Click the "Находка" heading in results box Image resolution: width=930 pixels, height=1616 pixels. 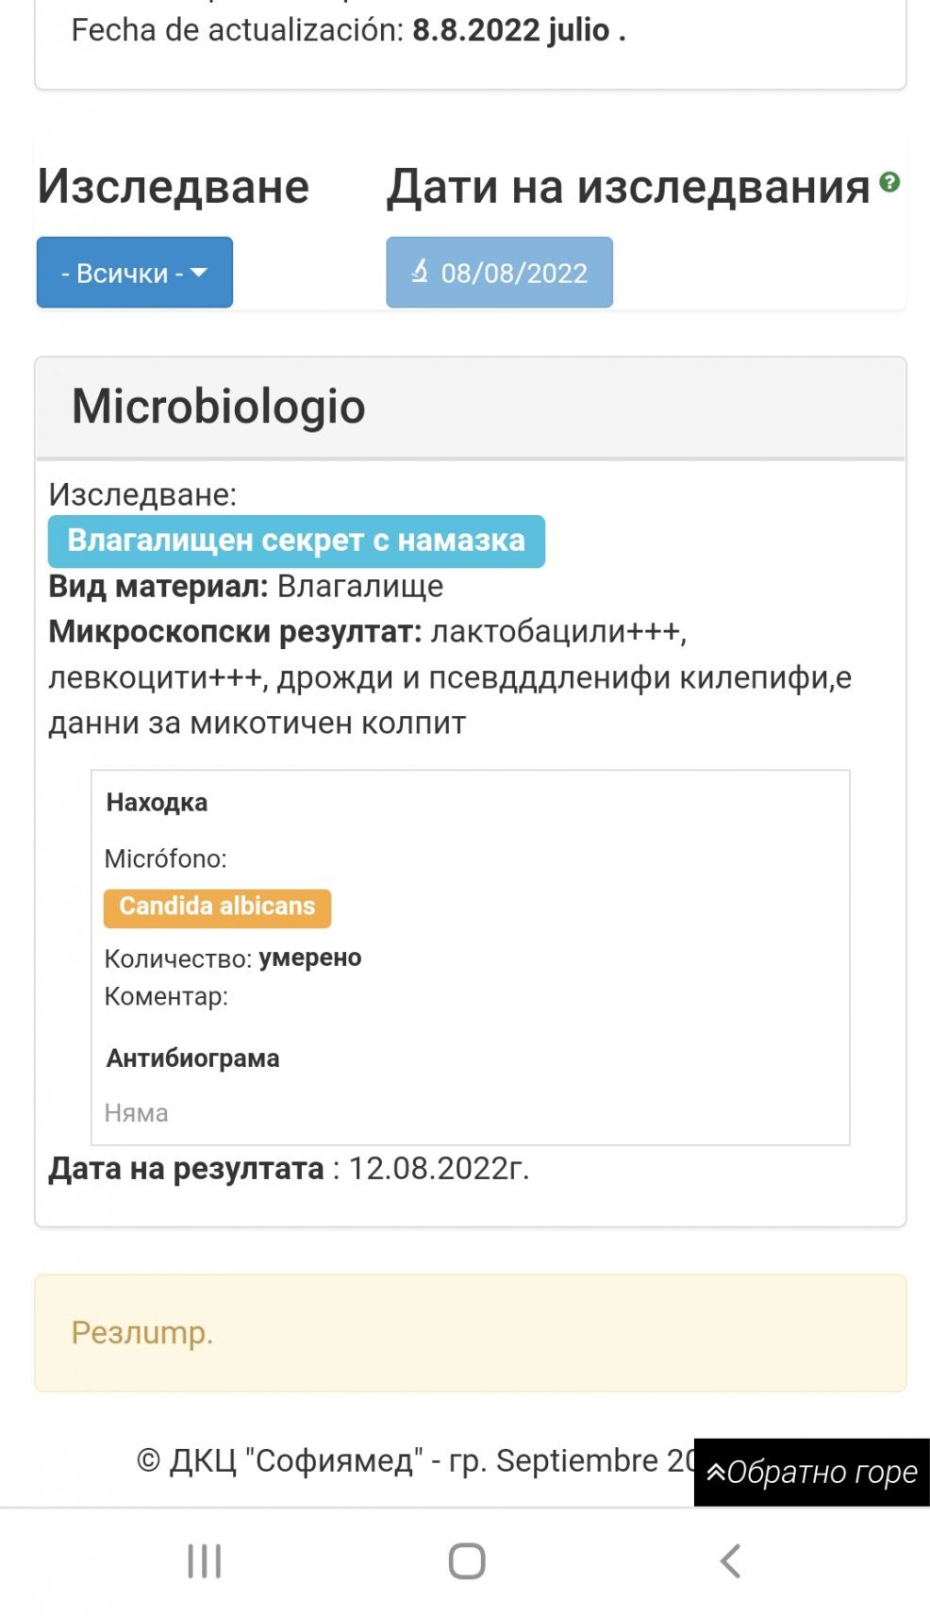click(x=157, y=803)
